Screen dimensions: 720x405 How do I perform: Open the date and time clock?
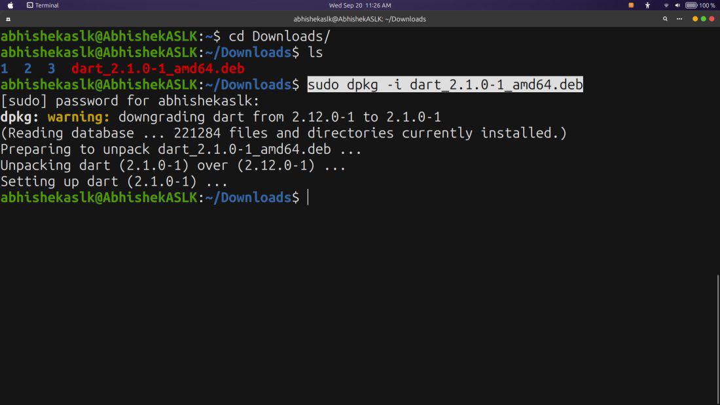[359, 5]
